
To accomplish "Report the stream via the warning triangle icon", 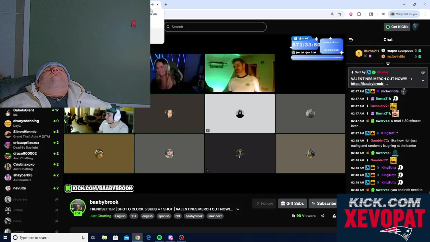I will 334,216.
